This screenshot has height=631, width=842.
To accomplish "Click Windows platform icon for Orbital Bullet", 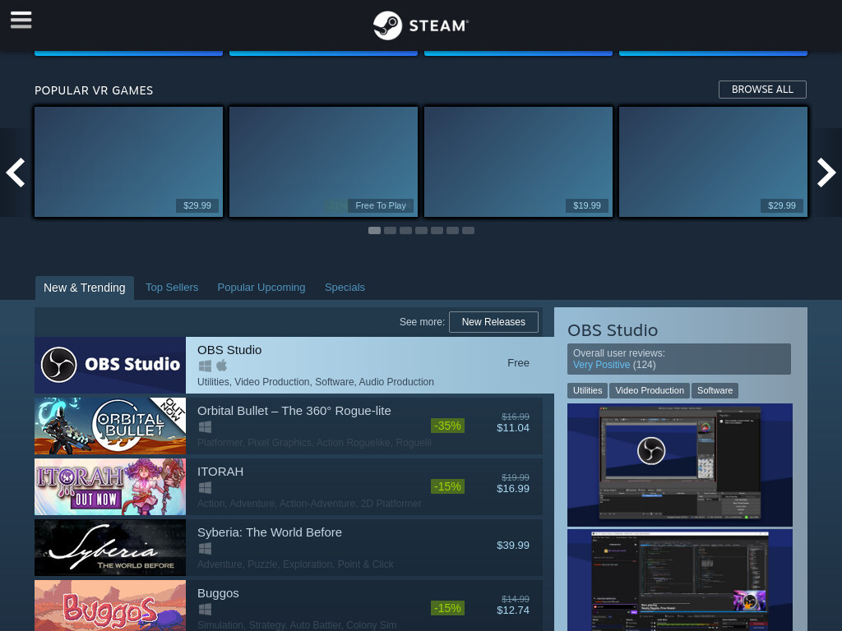I will (x=205, y=427).
